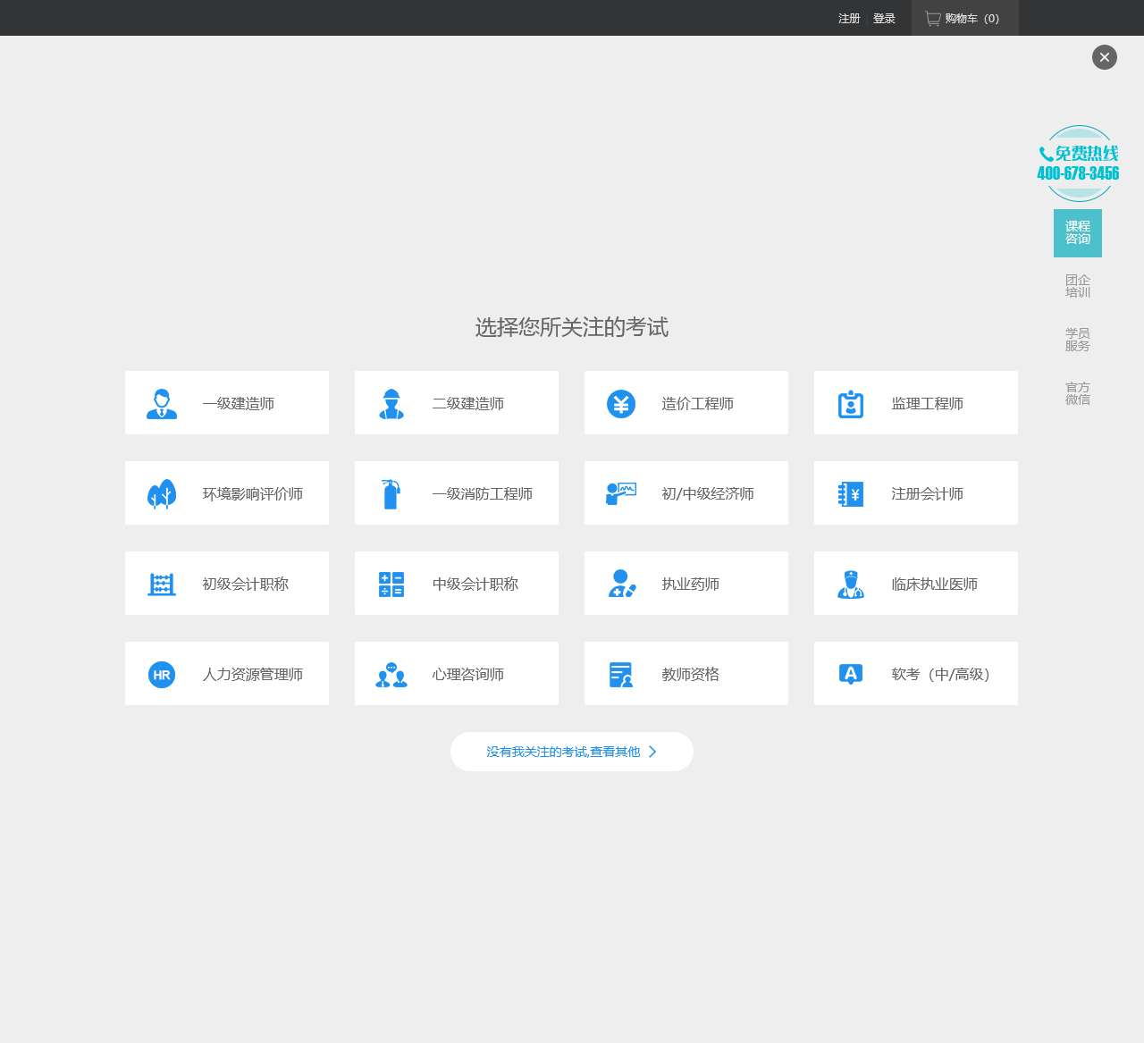1144x1043 pixels.
Task: Open 课程咨询 in the side panel
Action: point(1078,233)
